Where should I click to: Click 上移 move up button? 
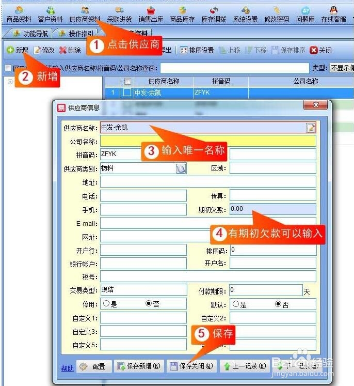click(x=230, y=50)
